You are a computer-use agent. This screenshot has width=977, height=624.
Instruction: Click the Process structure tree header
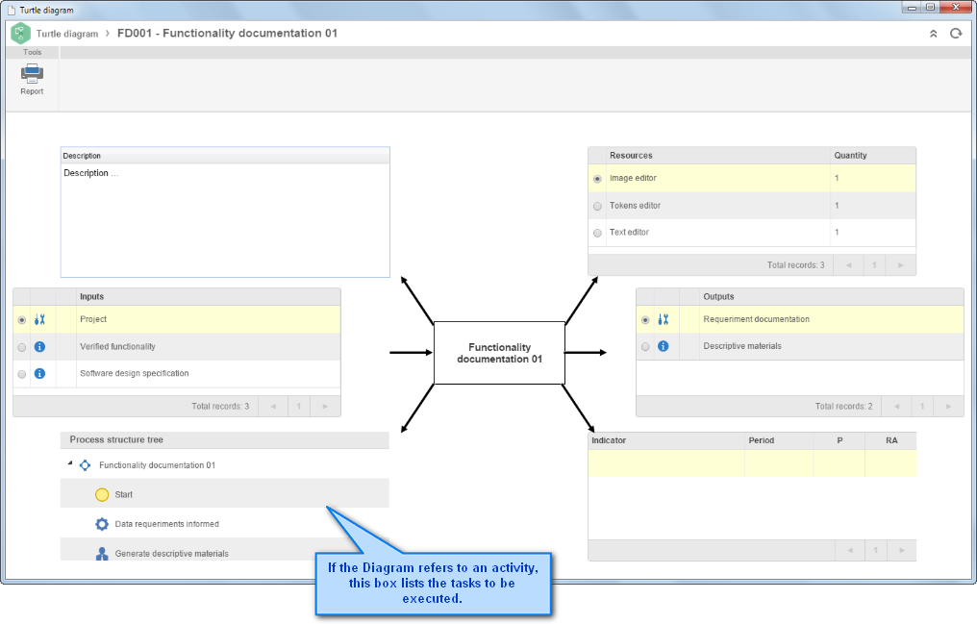[225, 440]
